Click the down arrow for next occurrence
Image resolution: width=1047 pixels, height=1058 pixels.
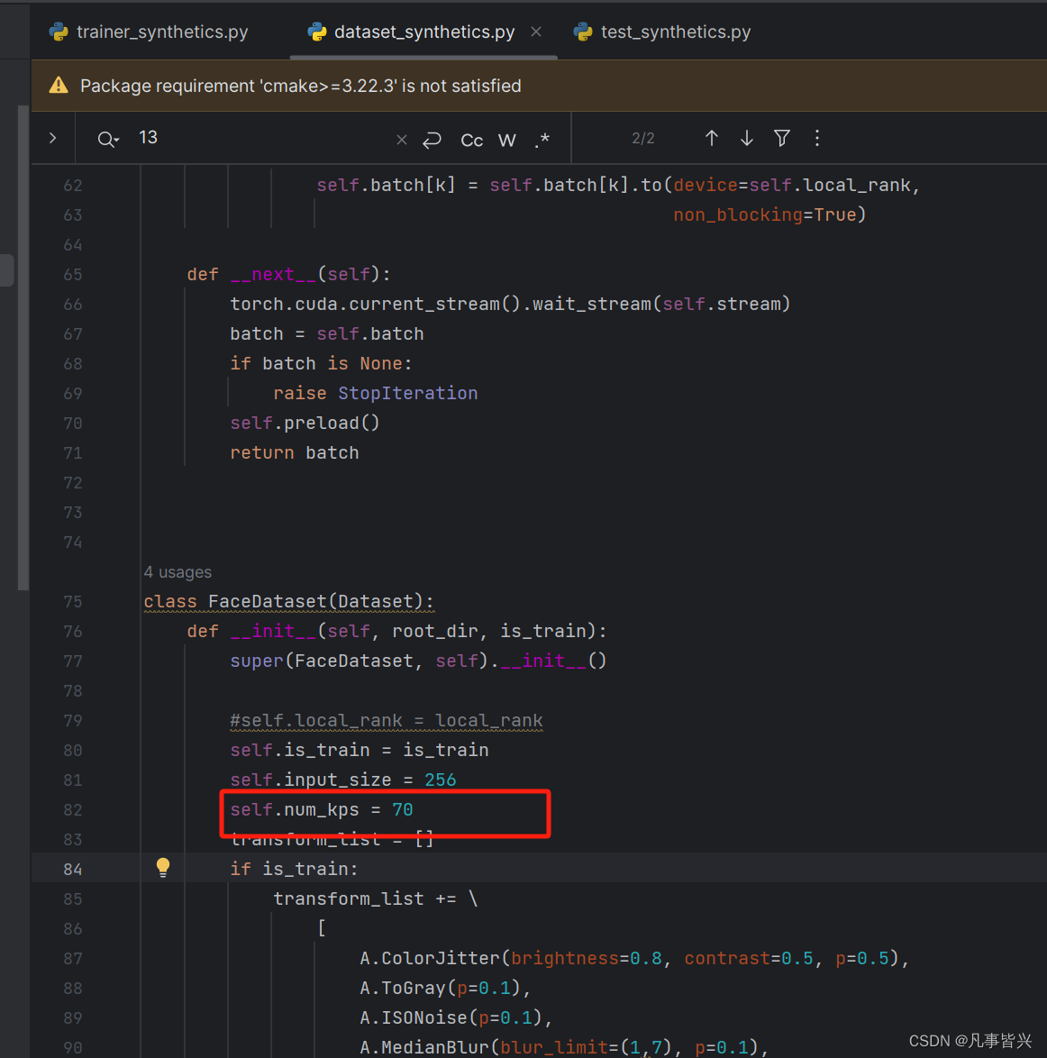[x=746, y=138]
